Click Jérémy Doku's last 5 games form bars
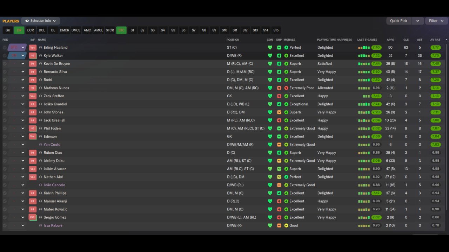This screenshot has height=252, width=449. (x=364, y=161)
